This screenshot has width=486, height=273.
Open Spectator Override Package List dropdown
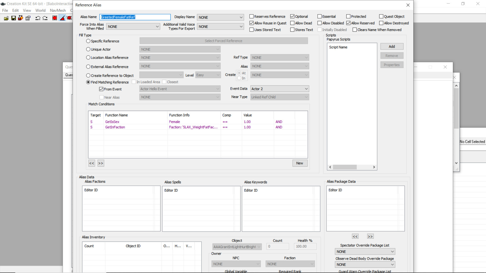tap(365, 252)
